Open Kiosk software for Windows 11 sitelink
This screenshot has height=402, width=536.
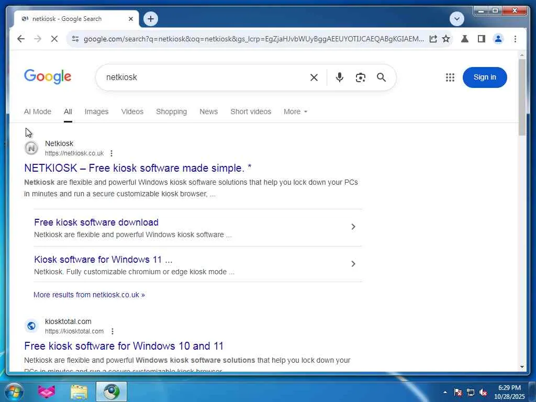(103, 260)
